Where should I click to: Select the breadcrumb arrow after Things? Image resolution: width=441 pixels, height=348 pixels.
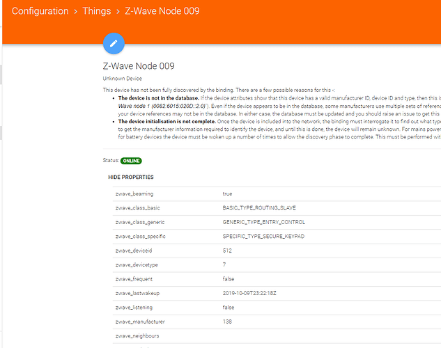[x=118, y=12]
